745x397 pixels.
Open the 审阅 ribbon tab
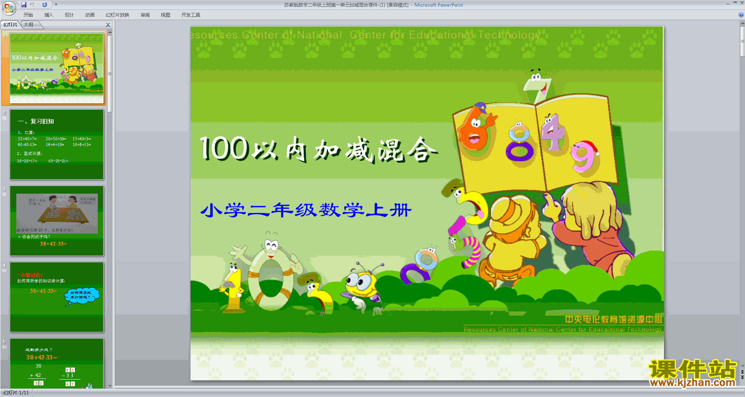(x=145, y=15)
